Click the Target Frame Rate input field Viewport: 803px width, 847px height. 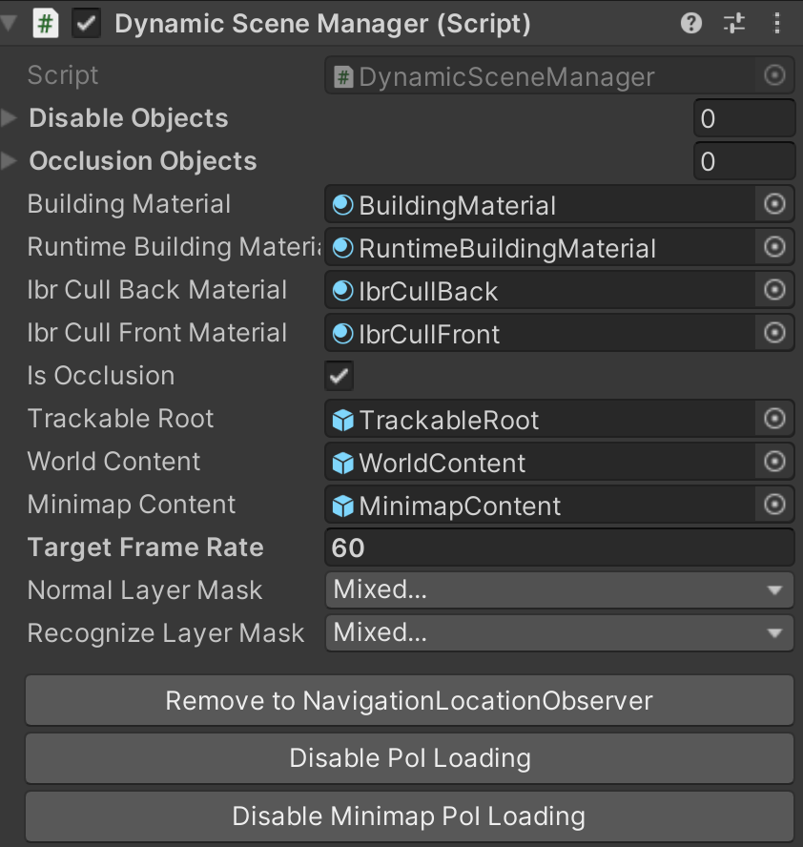point(560,547)
